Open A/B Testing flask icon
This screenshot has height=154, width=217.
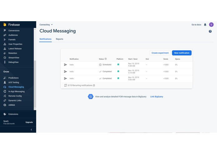tap(5, 82)
